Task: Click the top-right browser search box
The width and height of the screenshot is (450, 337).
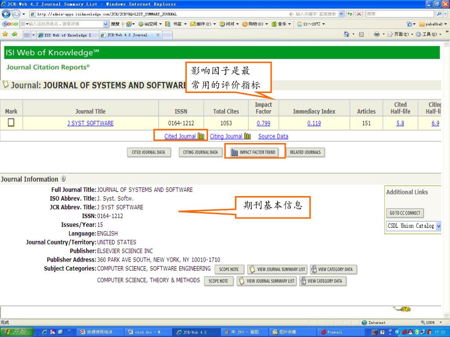Action: [400, 14]
